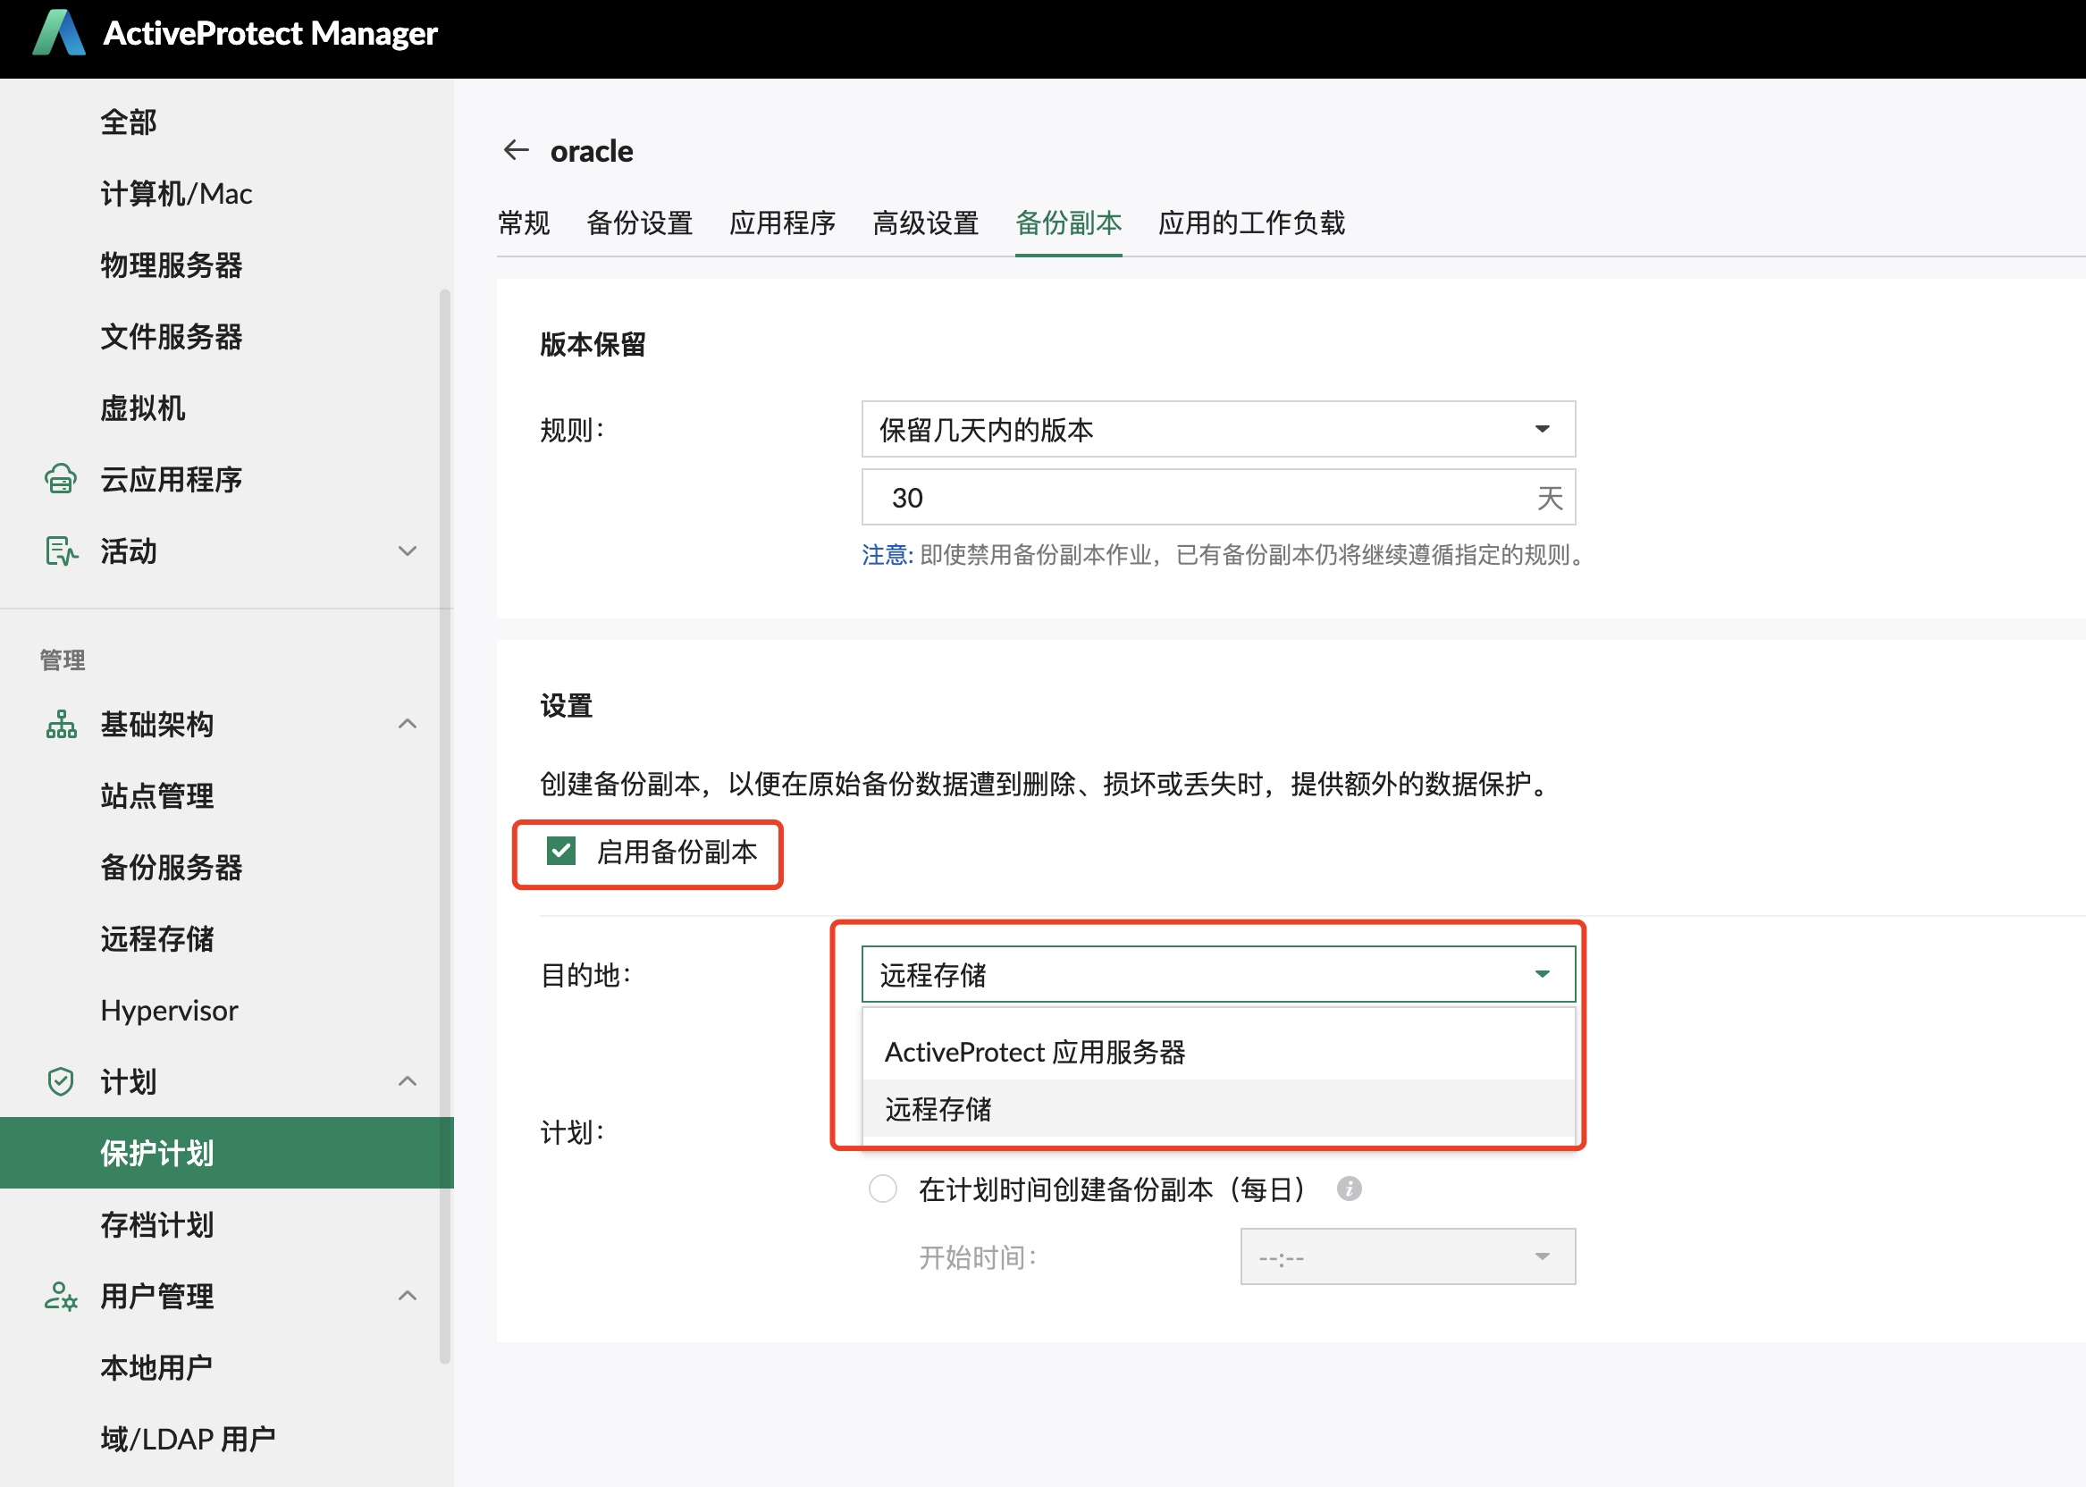Image resolution: width=2086 pixels, height=1487 pixels.
Task: Select 保护计划 in the sidebar
Action: (226, 1153)
